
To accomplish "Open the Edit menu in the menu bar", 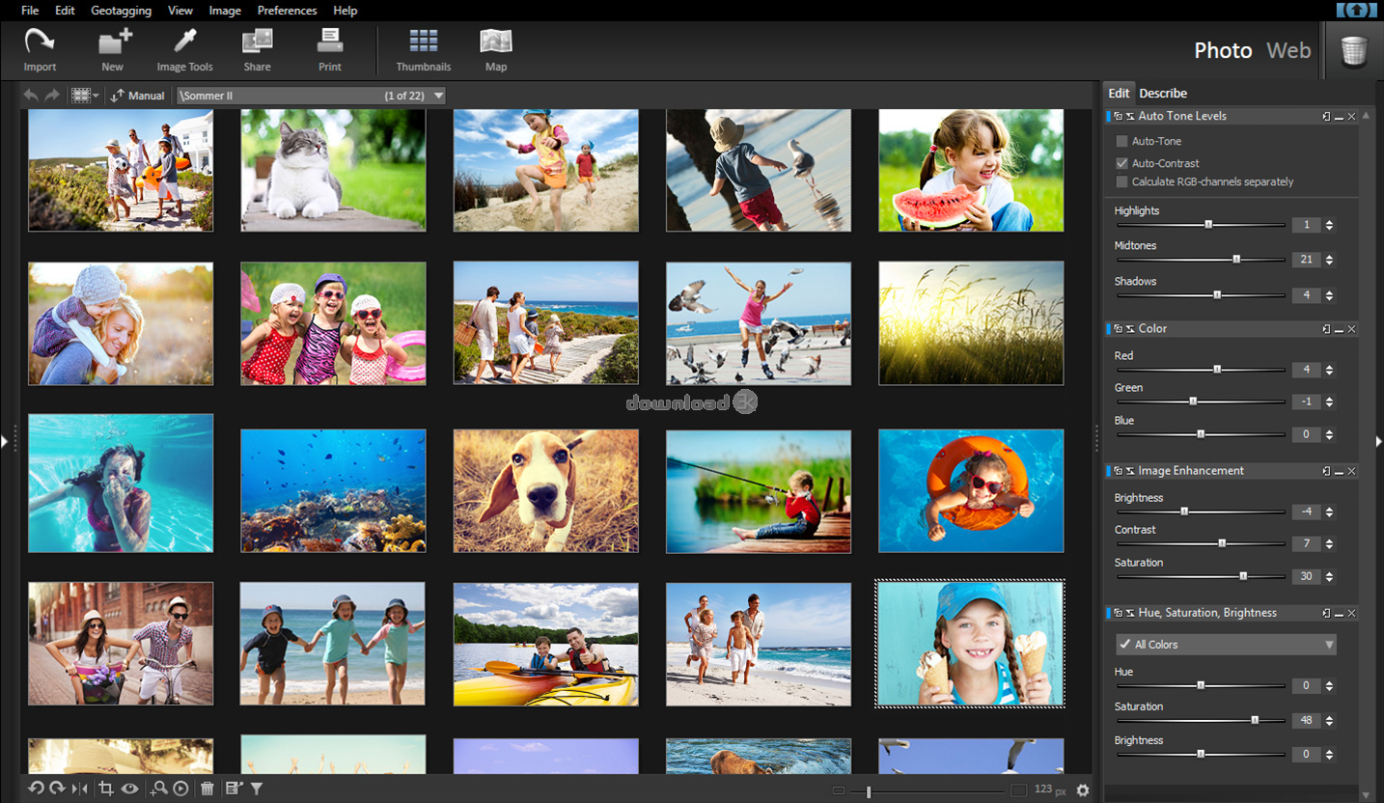I will click(65, 11).
